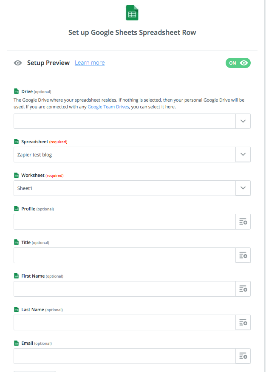
Task: Click the eye icon next to Setup Preview
Action: [17, 62]
